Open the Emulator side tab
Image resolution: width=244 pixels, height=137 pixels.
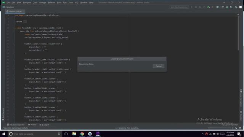pos(241,116)
